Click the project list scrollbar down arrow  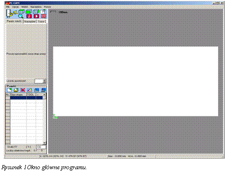point(45,143)
